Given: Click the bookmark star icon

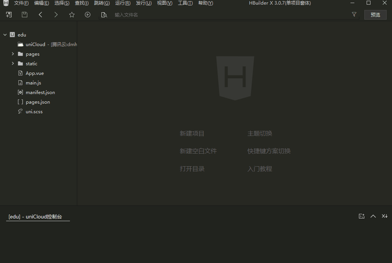Looking at the screenshot, I should 72,15.
